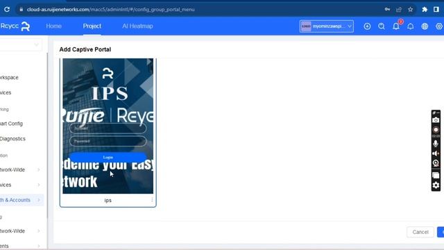Open the browser extensions puzzle icon
Image resolution: width=444 pixels, height=250 pixels.
425,9
